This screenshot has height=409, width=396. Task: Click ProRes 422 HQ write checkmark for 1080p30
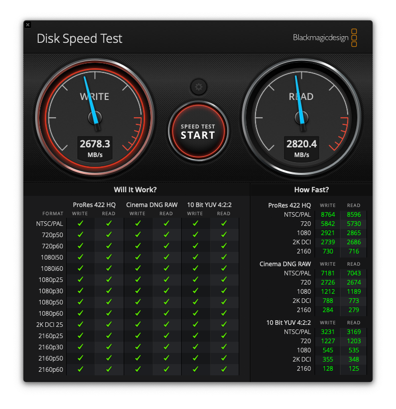pos(80,291)
